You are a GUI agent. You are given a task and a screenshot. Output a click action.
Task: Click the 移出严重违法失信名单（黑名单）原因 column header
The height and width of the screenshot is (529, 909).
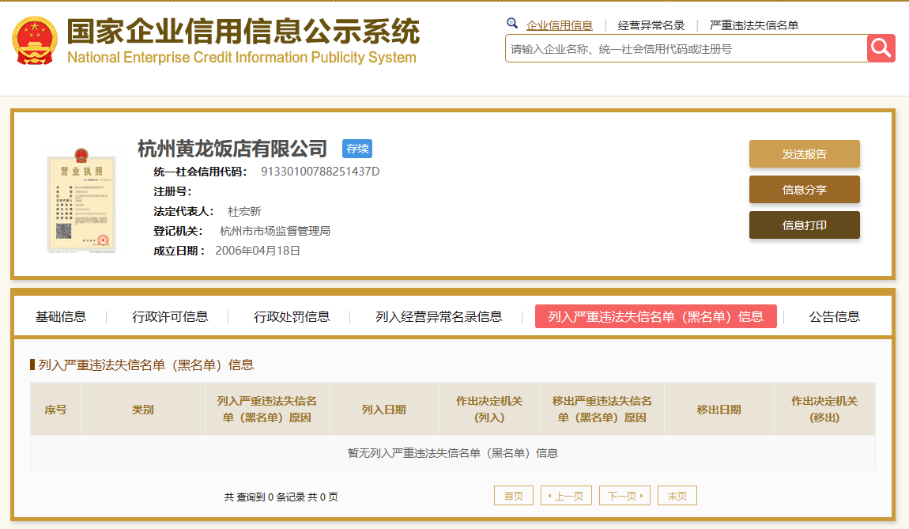[x=602, y=410]
